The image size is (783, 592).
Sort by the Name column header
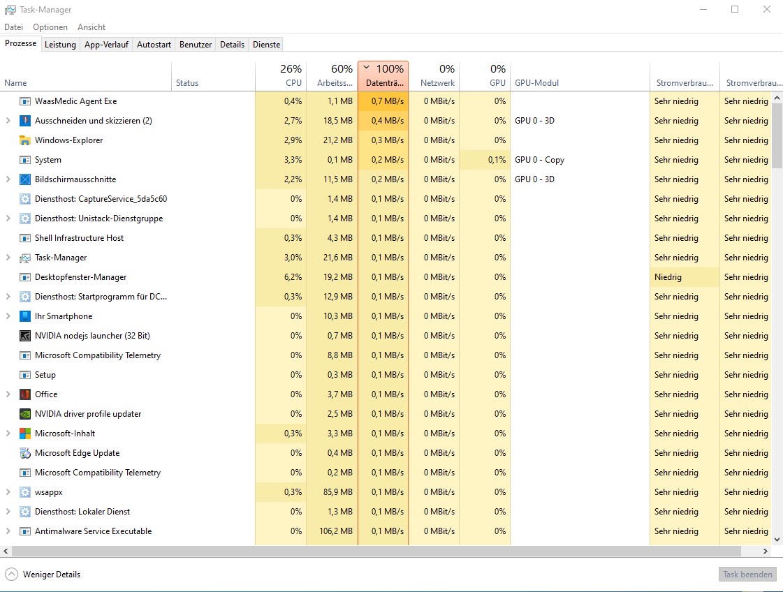pos(86,76)
